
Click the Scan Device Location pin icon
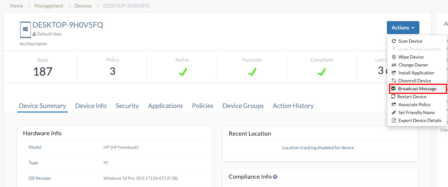(x=394, y=49)
